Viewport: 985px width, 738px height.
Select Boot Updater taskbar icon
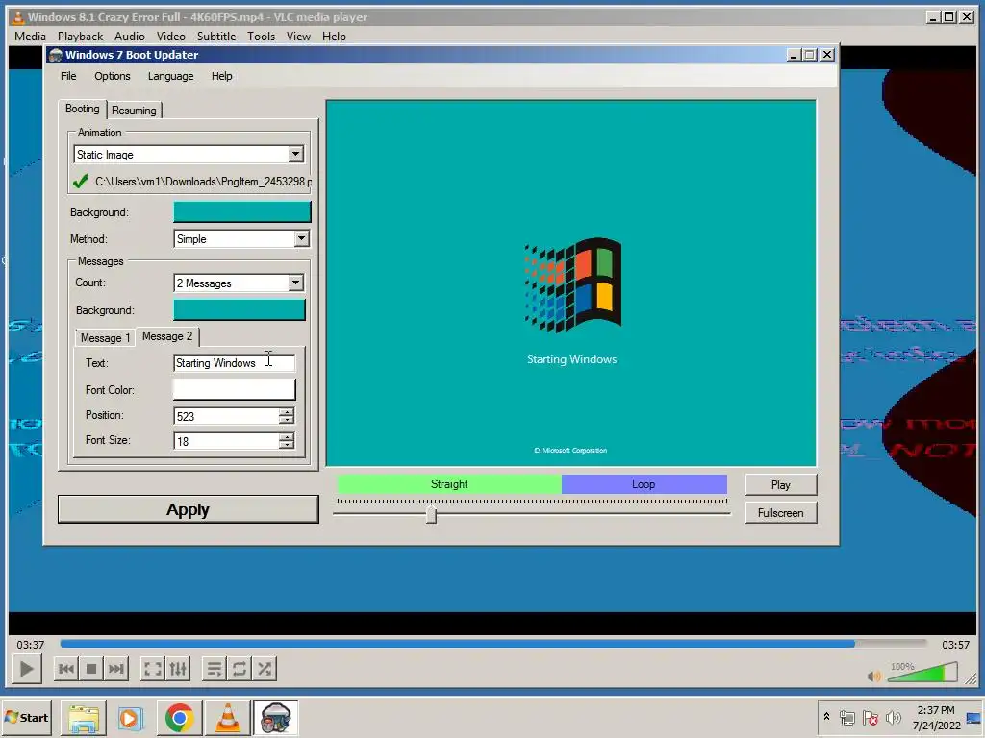click(275, 717)
